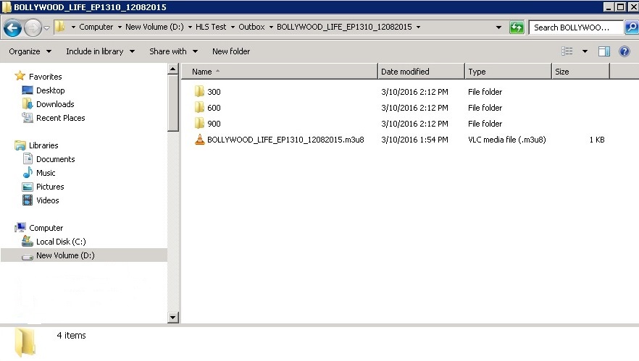The height and width of the screenshot is (361, 639).
Task: Select Favorites in the navigation pane
Action: coord(45,77)
